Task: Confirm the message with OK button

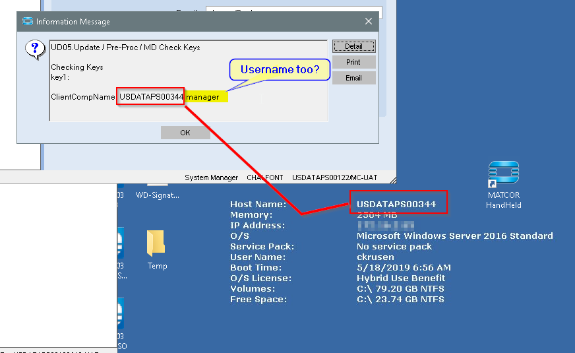Action: pos(185,133)
